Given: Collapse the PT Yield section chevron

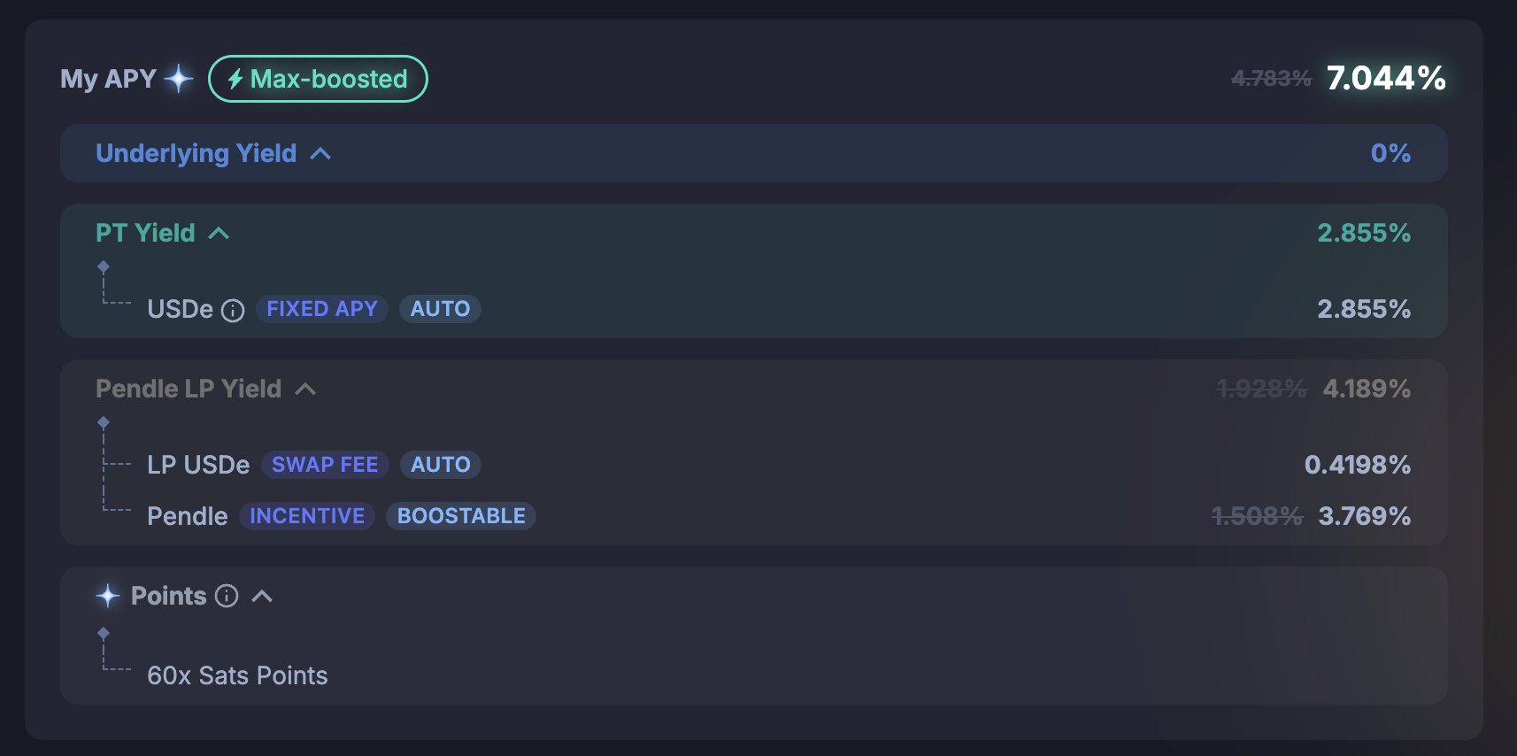Looking at the screenshot, I should coord(219,234).
